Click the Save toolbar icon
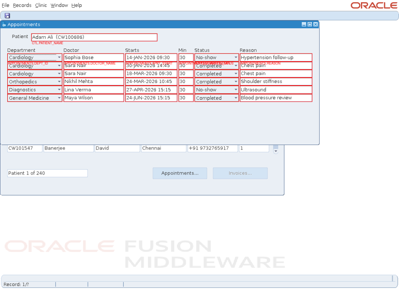399x290 pixels. [7, 16]
